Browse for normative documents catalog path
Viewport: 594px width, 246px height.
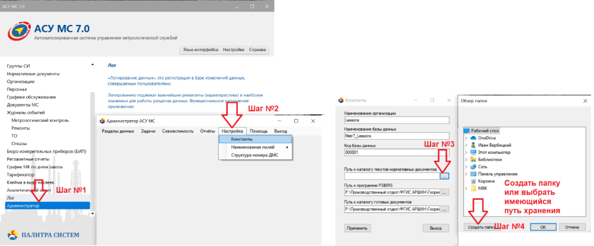(444, 176)
